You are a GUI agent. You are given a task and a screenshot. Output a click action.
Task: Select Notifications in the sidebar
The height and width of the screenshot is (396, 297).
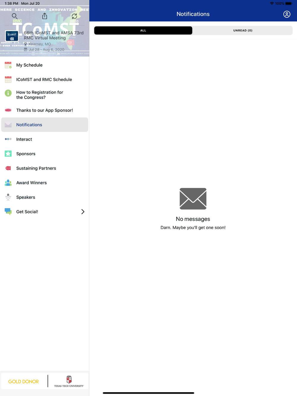coord(45,125)
